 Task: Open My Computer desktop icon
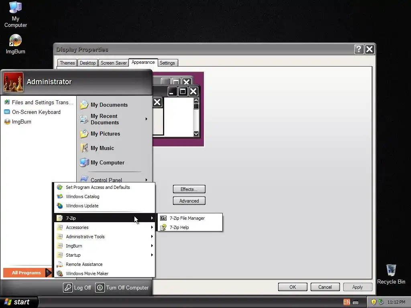pos(16,14)
